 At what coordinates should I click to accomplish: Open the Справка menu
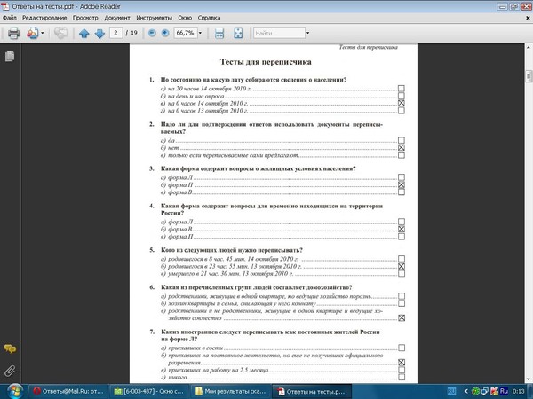[209, 18]
